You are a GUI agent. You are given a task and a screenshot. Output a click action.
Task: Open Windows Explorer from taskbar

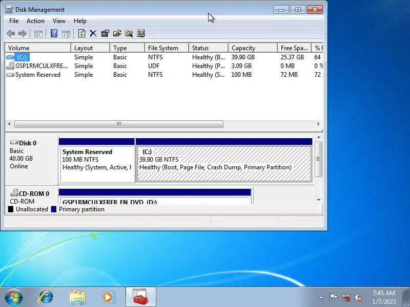pos(77,297)
